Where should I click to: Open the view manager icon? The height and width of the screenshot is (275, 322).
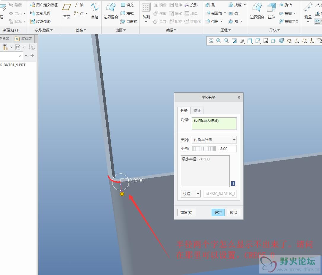(x=258, y=41)
